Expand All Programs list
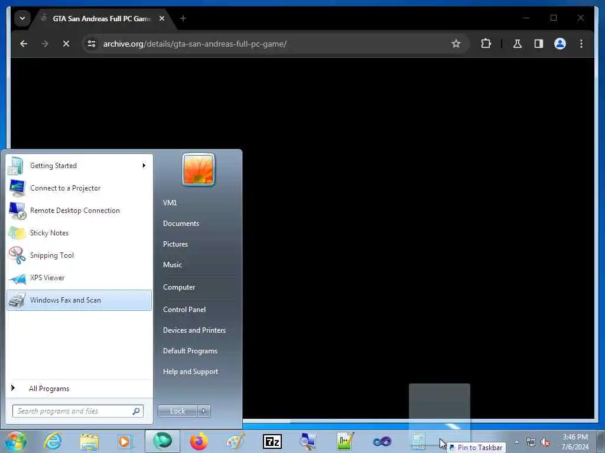The height and width of the screenshot is (453, 605). coord(79,388)
